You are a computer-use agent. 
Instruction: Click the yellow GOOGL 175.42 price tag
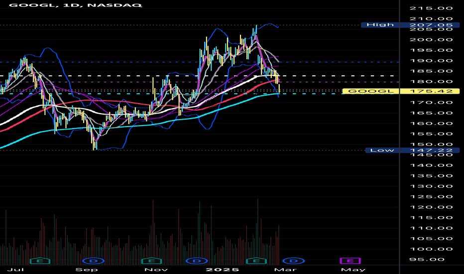click(x=401, y=91)
